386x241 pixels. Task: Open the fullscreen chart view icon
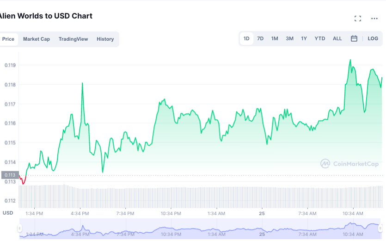pos(358,19)
